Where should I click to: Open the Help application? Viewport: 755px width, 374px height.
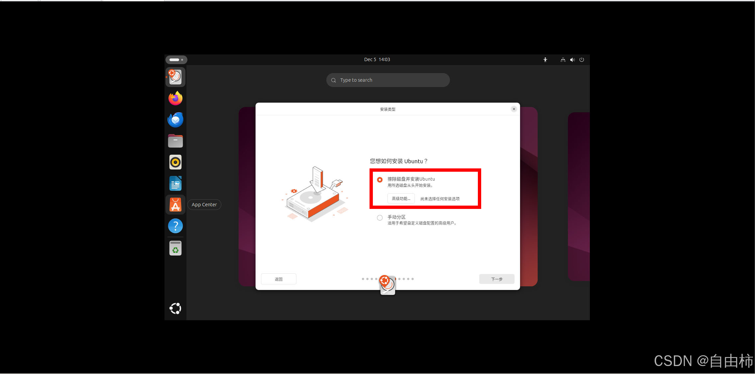coord(175,226)
